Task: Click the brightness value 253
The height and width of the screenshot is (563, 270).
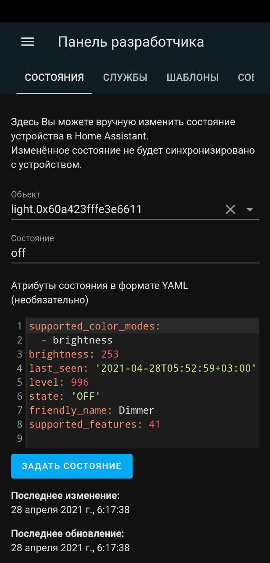Action: (x=110, y=355)
